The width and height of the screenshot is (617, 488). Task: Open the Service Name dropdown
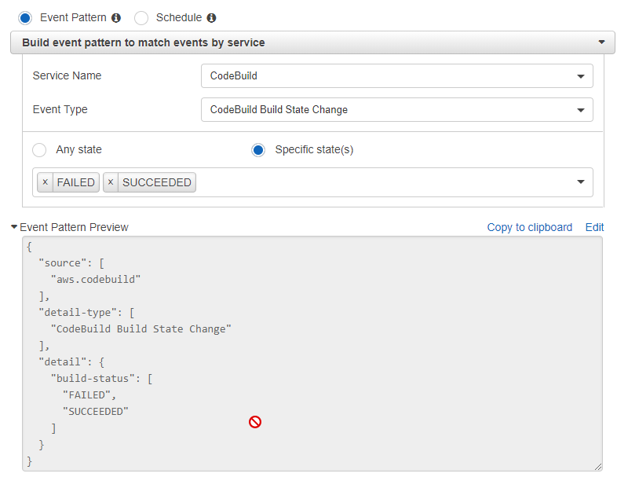[x=396, y=76]
